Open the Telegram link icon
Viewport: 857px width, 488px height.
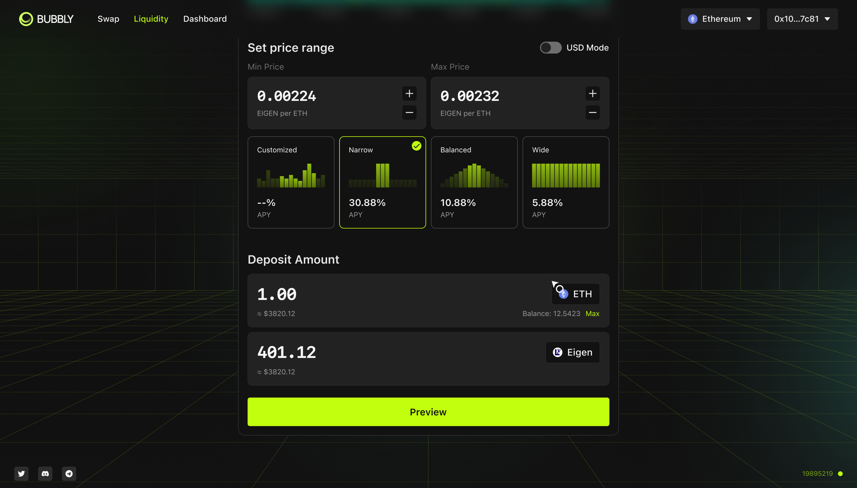pyautogui.click(x=69, y=473)
